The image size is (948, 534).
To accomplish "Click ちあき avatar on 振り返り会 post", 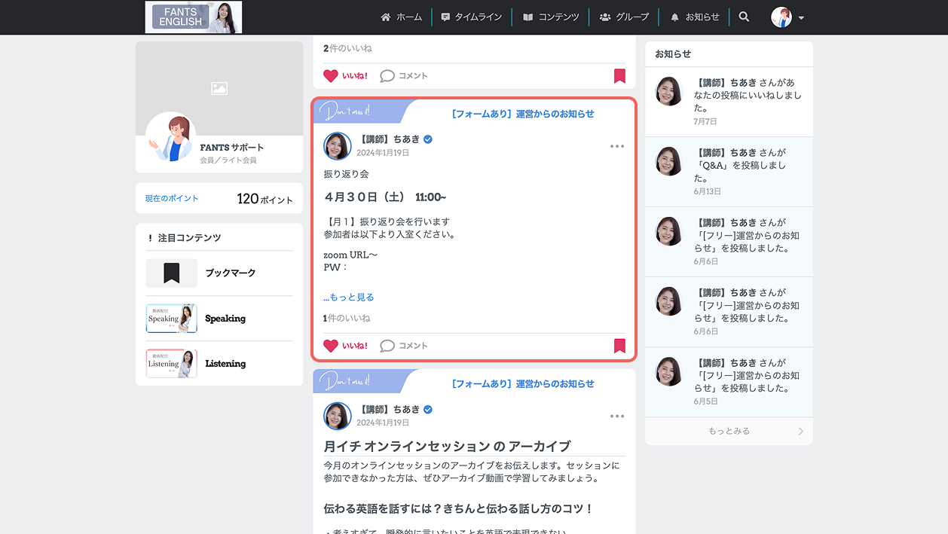I will [338, 146].
